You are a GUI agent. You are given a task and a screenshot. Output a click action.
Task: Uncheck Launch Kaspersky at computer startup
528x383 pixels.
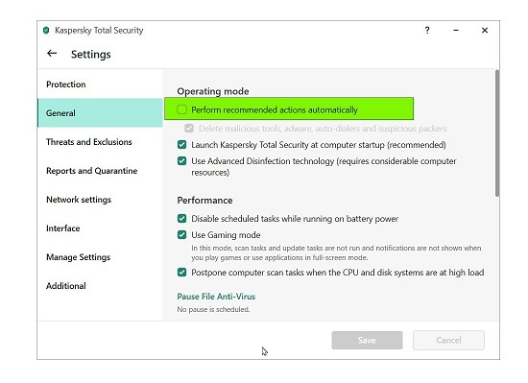[181, 145]
